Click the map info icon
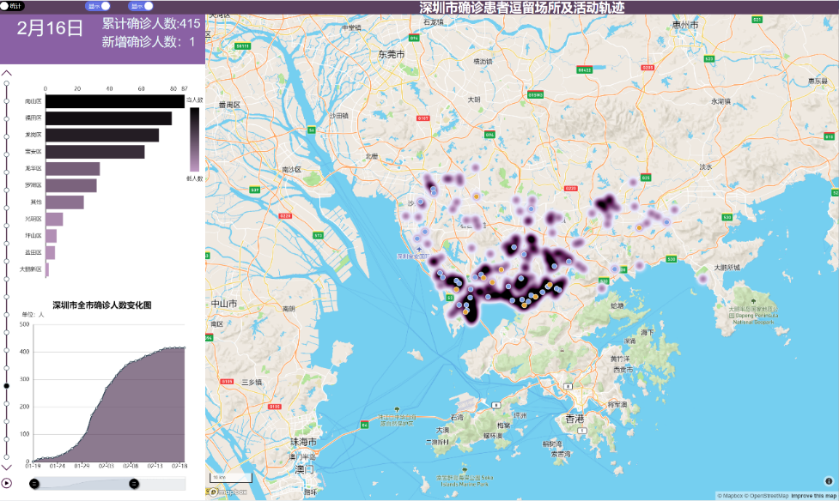The width and height of the screenshot is (839, 501). (829, 481)
